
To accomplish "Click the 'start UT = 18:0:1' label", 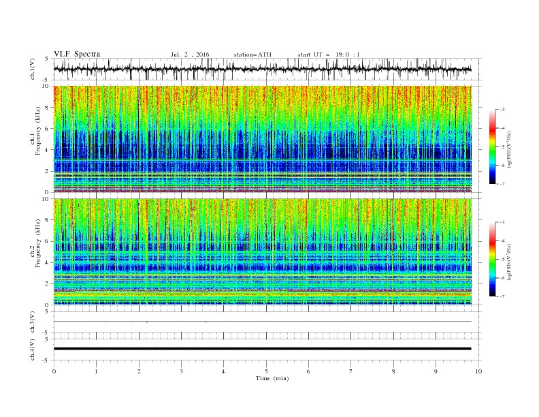I will 329,55.
